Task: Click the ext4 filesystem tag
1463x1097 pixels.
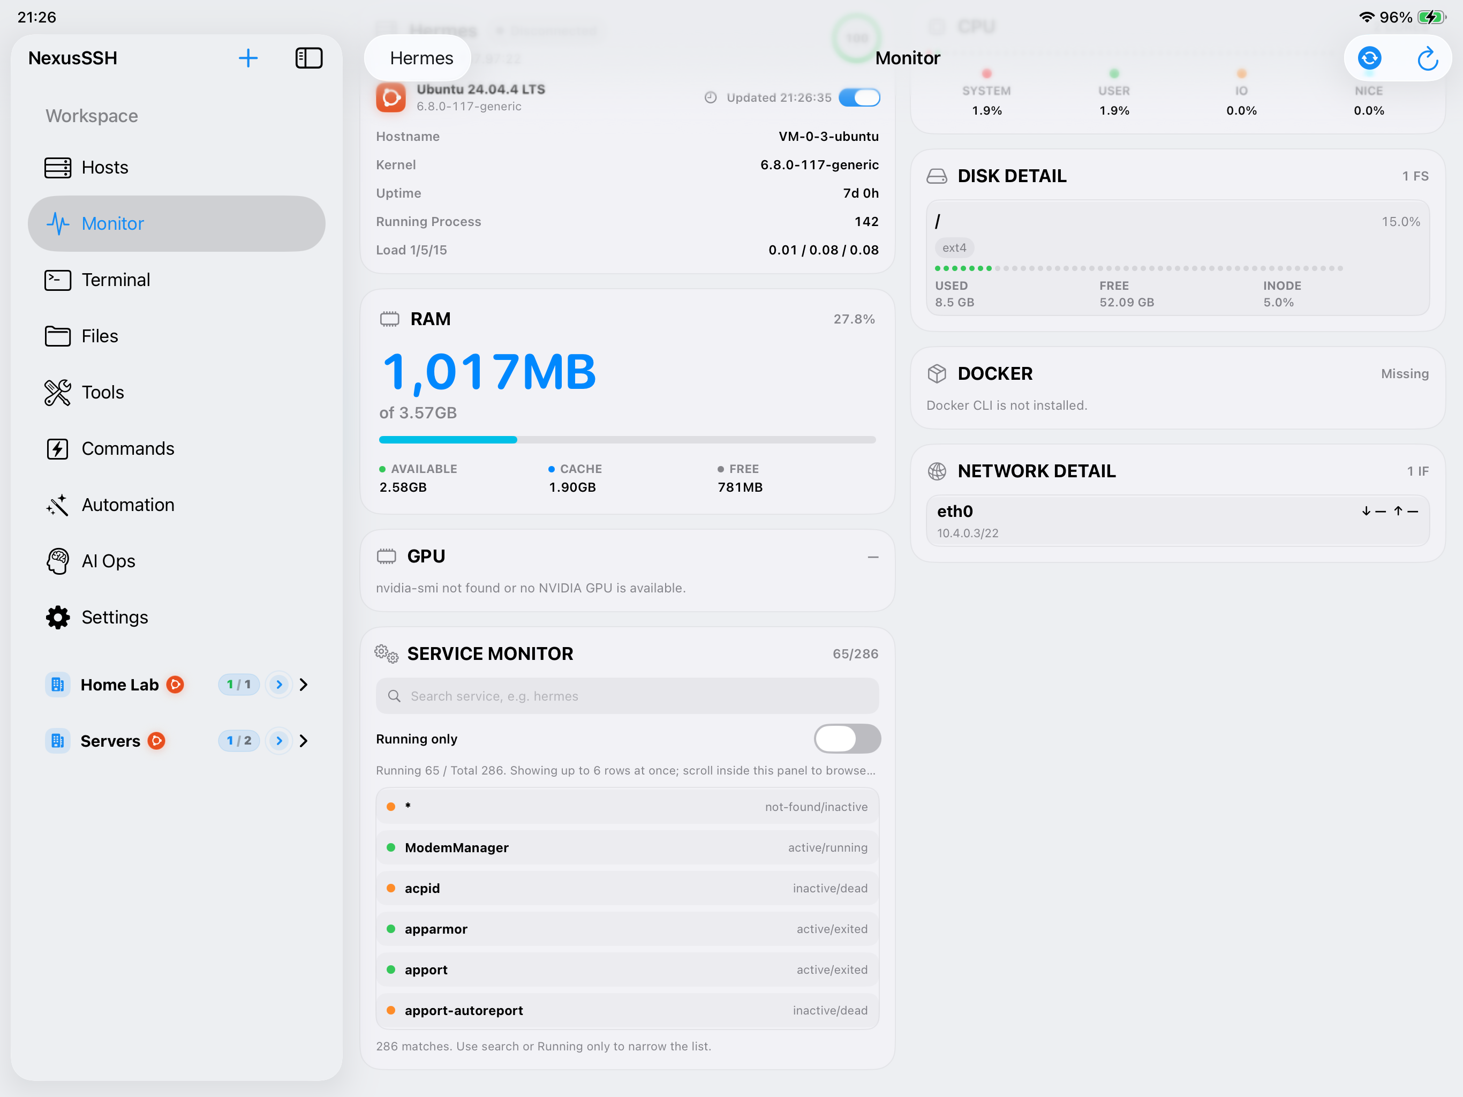Action: [x=954, y=248]
